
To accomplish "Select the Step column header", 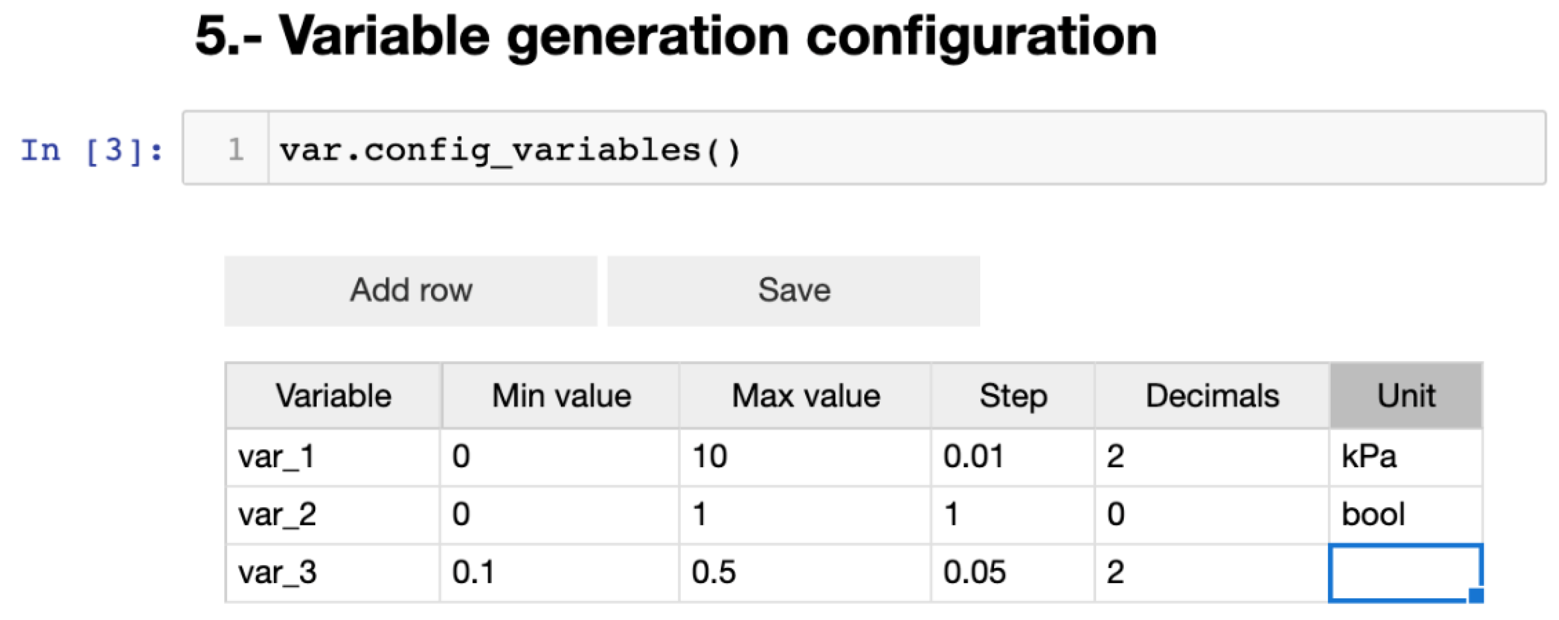I will coord(1013,396).
